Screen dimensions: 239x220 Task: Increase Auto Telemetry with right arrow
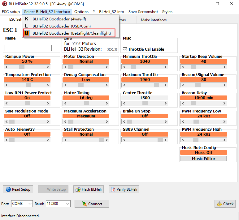coord(48,140)
